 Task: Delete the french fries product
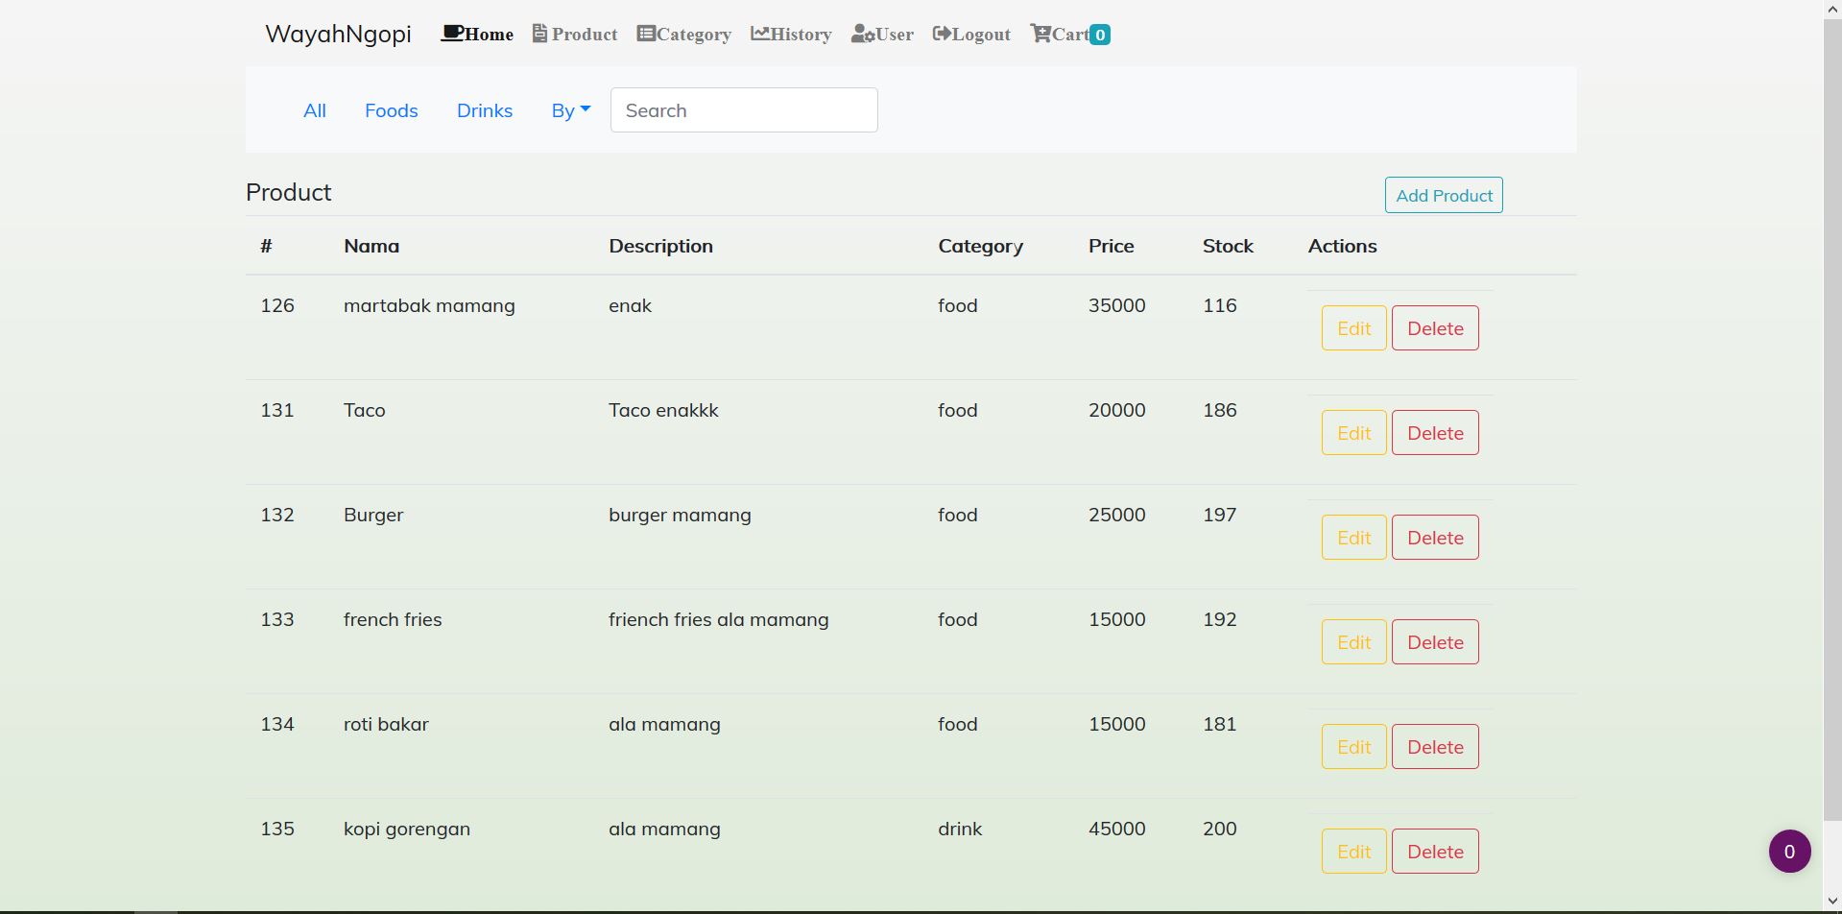coord(1435,642)
